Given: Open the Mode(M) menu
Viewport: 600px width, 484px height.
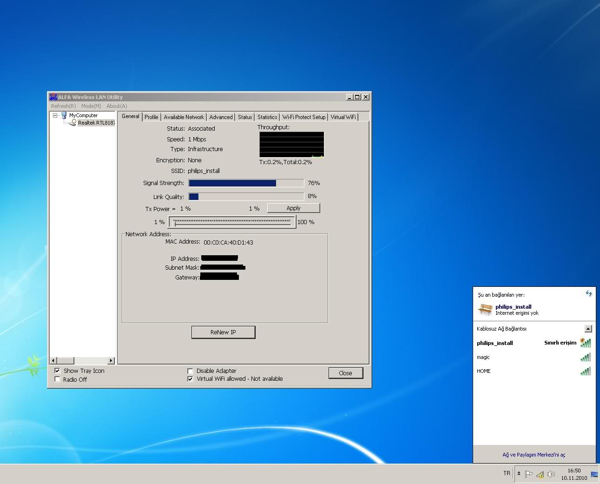Looking at the screenshot, I should click(x=91, y=106).
